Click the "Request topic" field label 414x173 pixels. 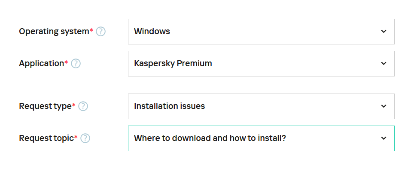coord(46,138)
